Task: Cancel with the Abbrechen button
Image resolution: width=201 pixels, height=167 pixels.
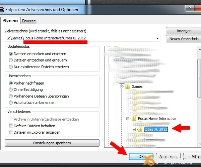Action: [168, 157]
